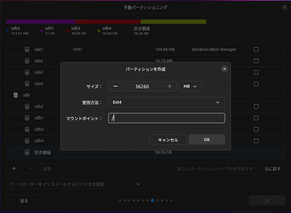Close the 手動パーティショニング window

284,7
